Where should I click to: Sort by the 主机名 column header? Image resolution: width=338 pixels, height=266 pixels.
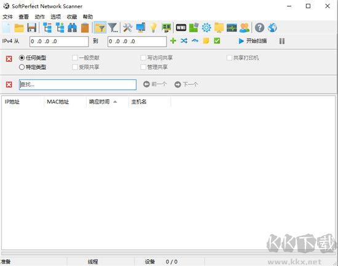(x=149, y=102)
